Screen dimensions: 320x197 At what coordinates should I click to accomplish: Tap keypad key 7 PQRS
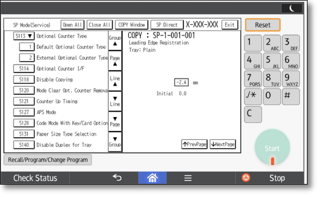(253, 79)
